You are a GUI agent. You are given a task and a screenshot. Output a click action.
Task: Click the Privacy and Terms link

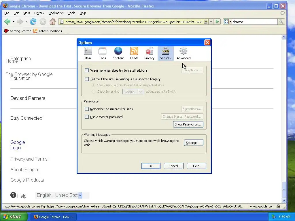(29, 159)
